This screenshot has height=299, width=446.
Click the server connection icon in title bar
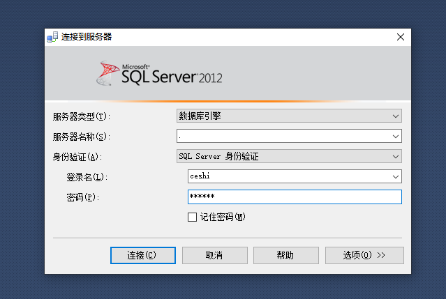52,37
